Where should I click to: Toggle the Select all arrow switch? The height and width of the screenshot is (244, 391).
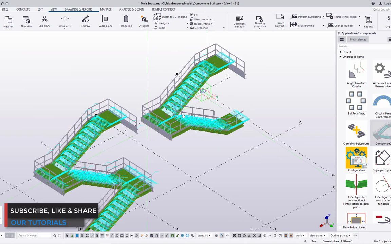67,235
